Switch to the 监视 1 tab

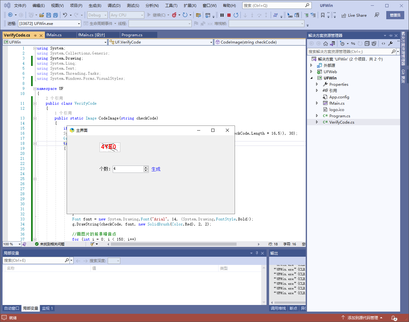[47, 308]
